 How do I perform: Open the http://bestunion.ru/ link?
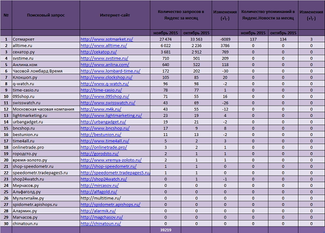click(101, 134)
